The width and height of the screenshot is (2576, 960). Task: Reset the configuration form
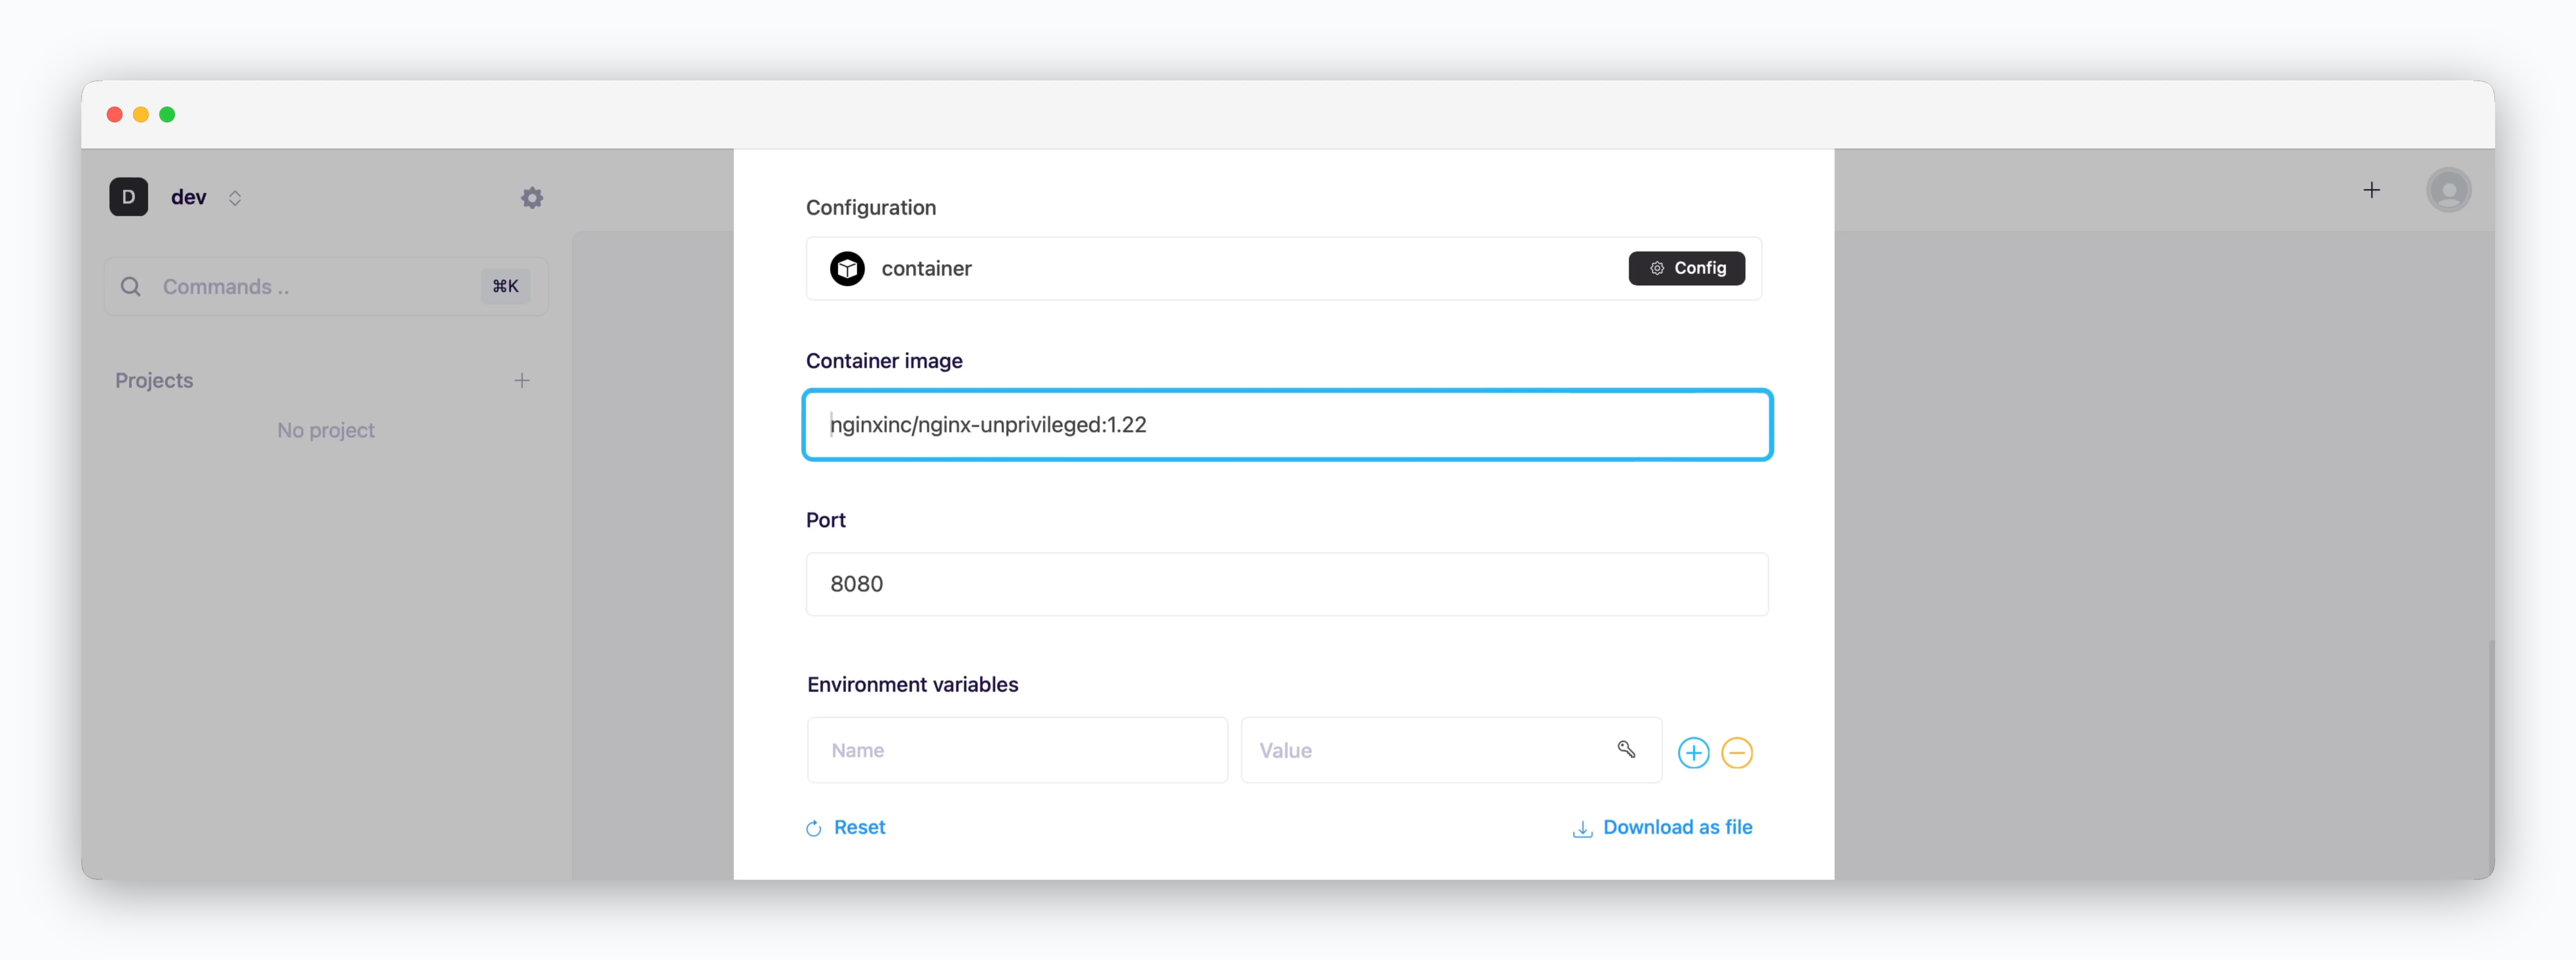coord(846,827)
